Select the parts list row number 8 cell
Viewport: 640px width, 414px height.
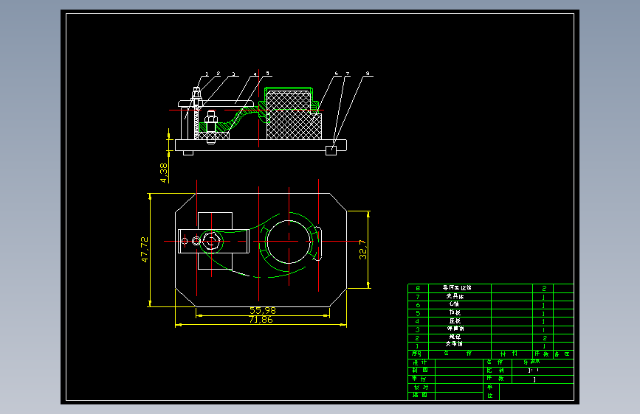(x=418, y=289)
